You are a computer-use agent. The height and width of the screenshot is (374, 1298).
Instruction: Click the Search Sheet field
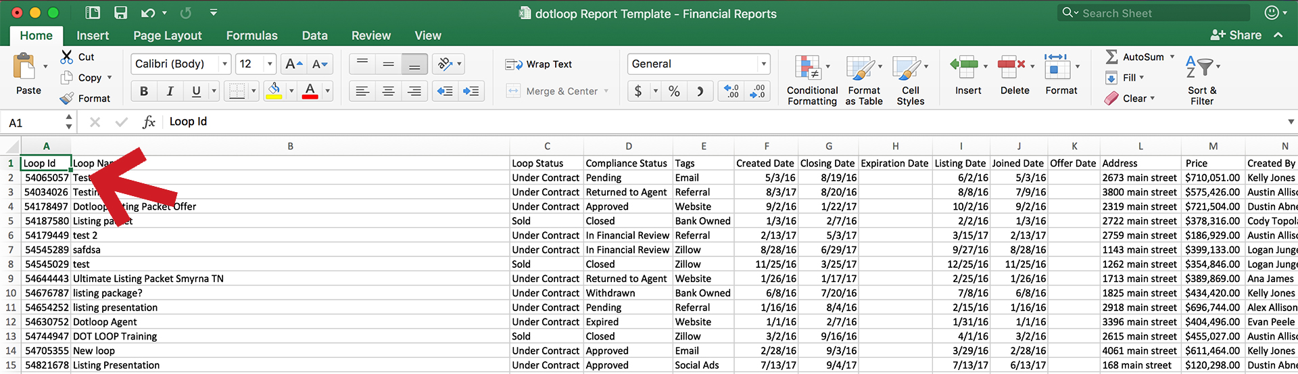(1153, 13)
